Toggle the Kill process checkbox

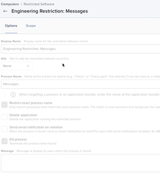(4, 141)
